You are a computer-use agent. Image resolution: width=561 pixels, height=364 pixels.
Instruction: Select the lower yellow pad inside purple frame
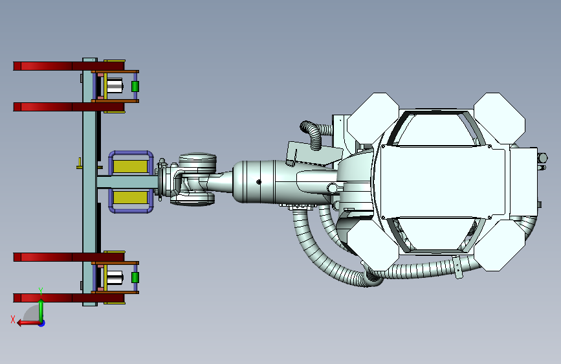[x=130, y=198]
